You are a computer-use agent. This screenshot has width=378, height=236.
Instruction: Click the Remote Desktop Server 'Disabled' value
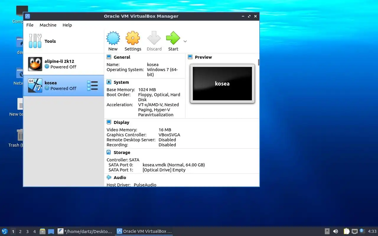(167, 140)
